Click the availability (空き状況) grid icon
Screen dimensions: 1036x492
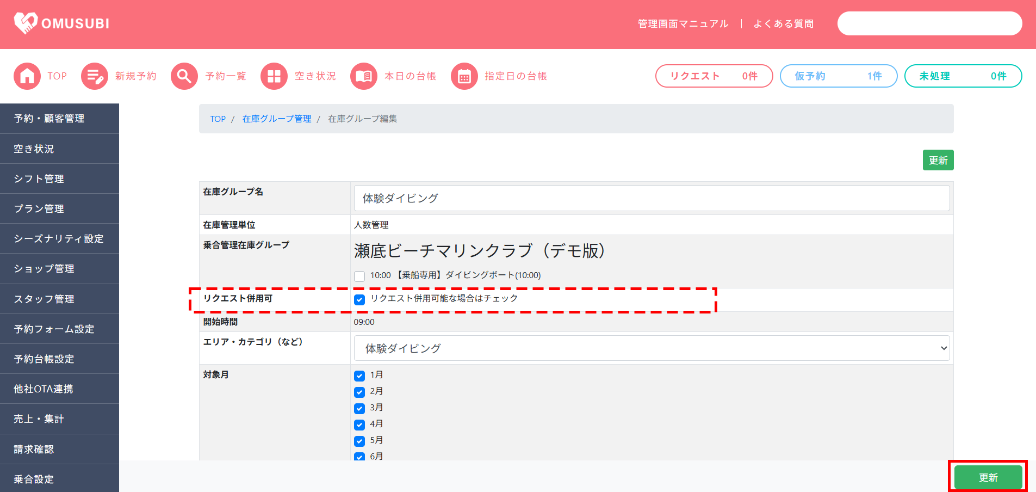[274, 76]
